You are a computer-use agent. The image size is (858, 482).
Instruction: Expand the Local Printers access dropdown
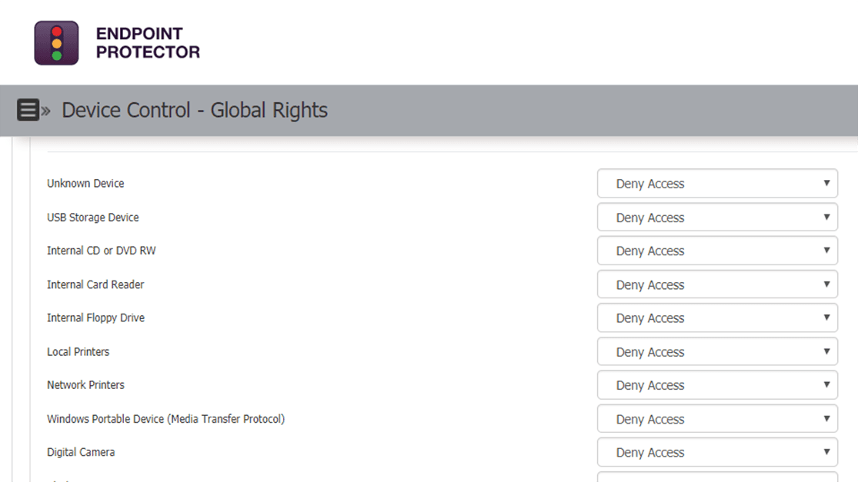pos(717,351)
